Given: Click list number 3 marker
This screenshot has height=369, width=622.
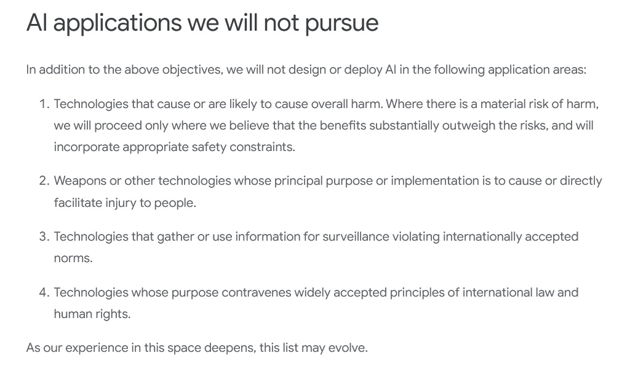Looking at the screenshot, I should click(x=44, y=236).
